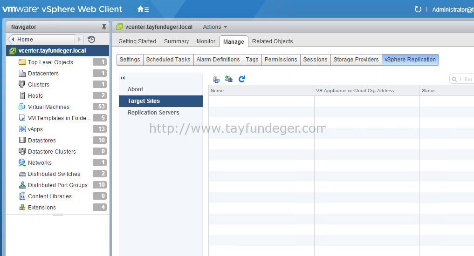This screenshot has width=474, height=256.
Task: Switch to the Summary tab
Action: coord(176,41)
